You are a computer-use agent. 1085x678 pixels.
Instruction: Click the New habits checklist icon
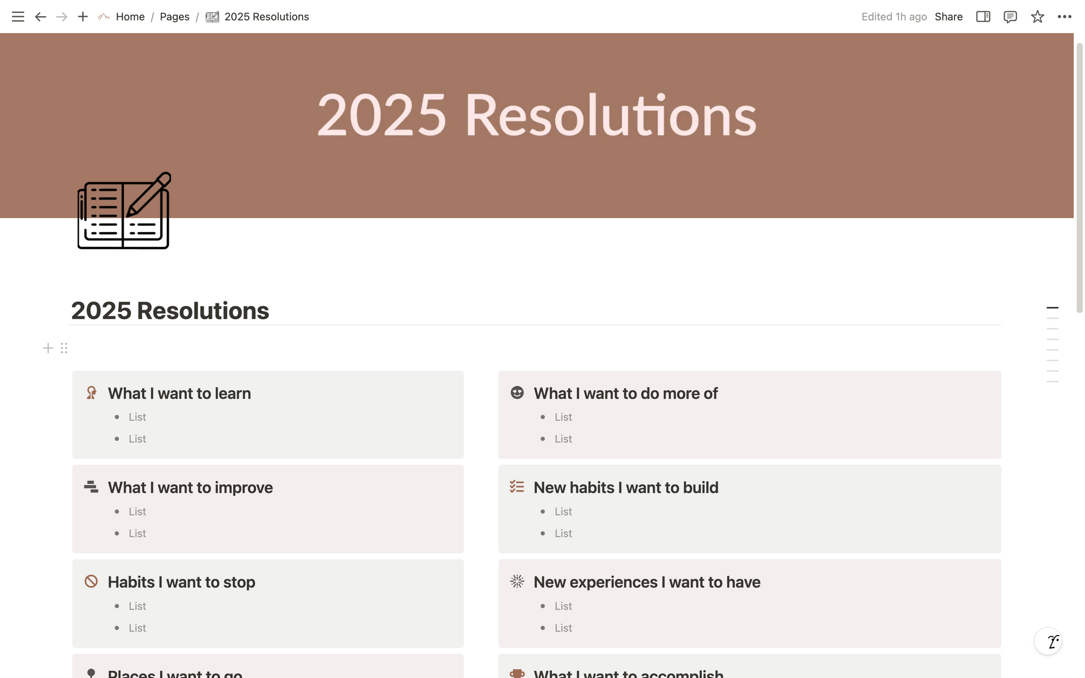(517, 487)
